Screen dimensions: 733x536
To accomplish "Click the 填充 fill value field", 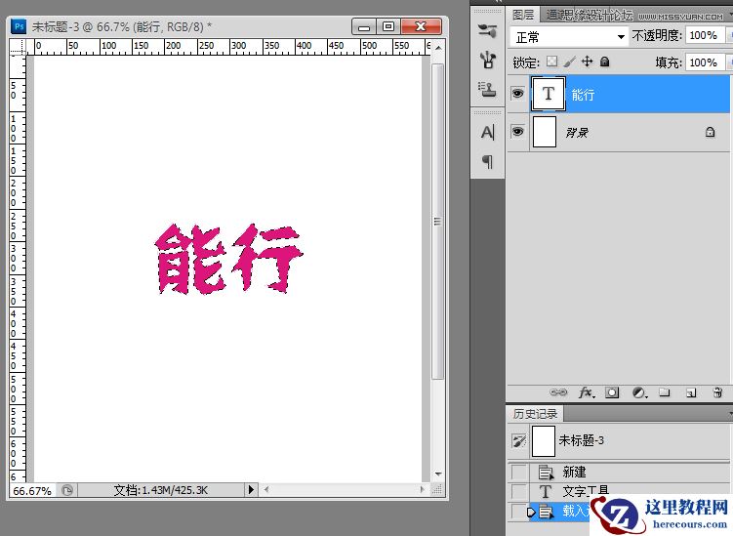I will point(704,62).
